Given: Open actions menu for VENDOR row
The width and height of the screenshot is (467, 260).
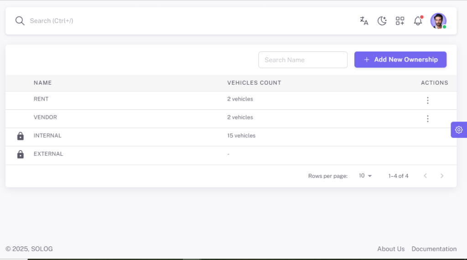Looking at the screenshot, I should point(428,119).
